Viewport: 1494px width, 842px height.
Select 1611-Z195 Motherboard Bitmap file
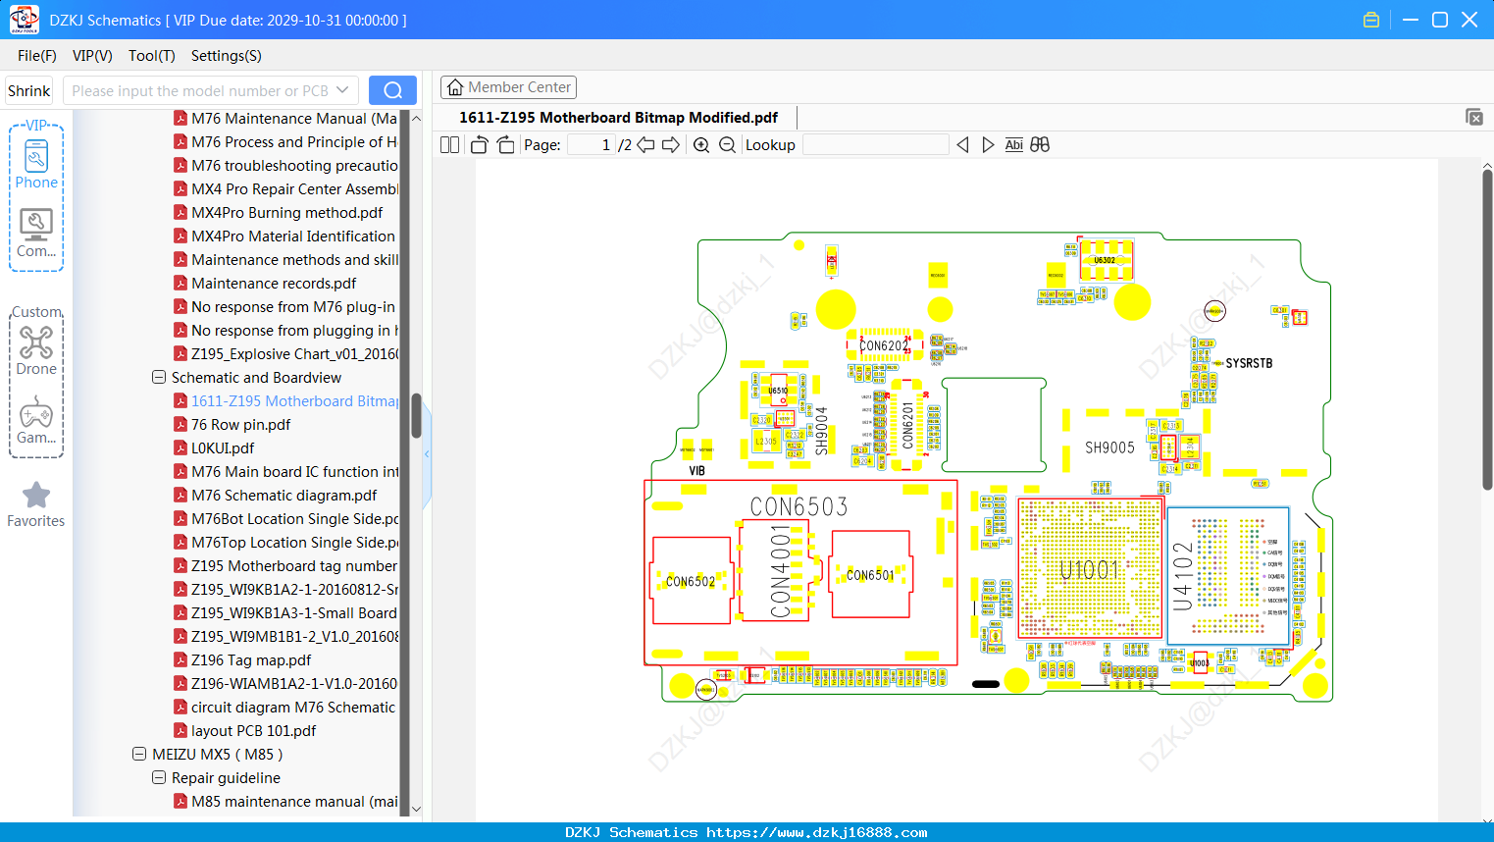point(294,401)
